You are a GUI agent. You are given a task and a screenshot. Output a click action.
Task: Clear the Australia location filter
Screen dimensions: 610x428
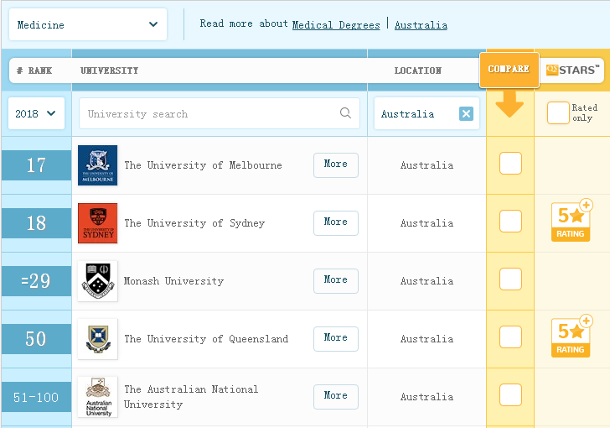pyautogui.click(x=466, y=114)
